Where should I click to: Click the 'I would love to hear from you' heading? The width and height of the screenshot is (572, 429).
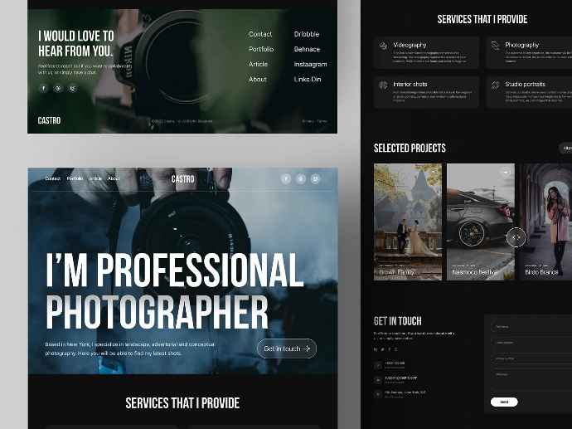point(76,43)
